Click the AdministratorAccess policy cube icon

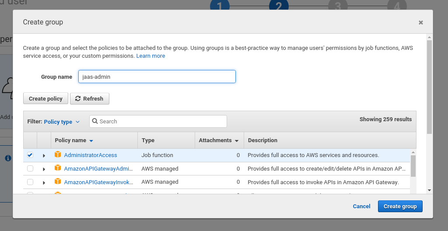pos(58,155)
